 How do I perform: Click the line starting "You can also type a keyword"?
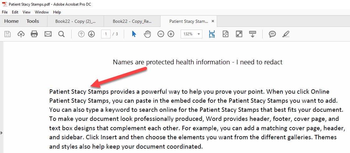196,110
